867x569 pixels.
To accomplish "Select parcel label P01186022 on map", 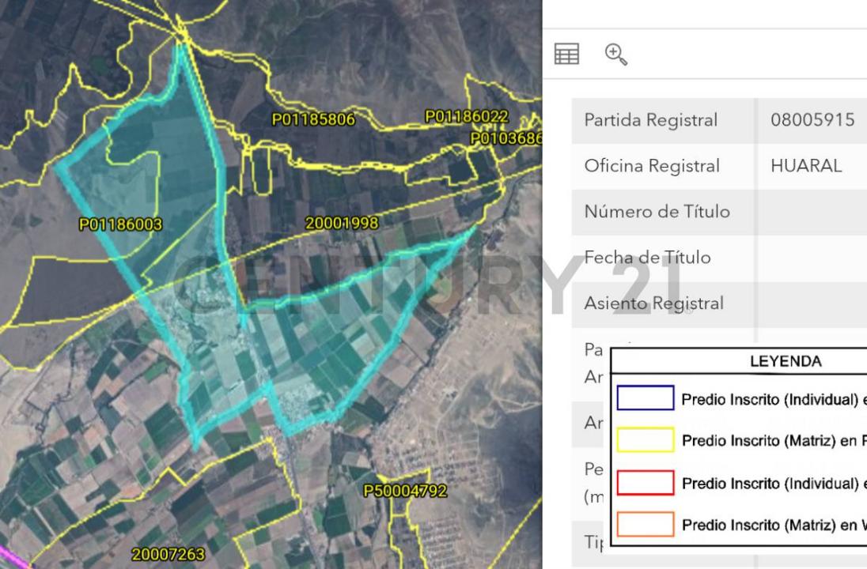I will point(466,117).
